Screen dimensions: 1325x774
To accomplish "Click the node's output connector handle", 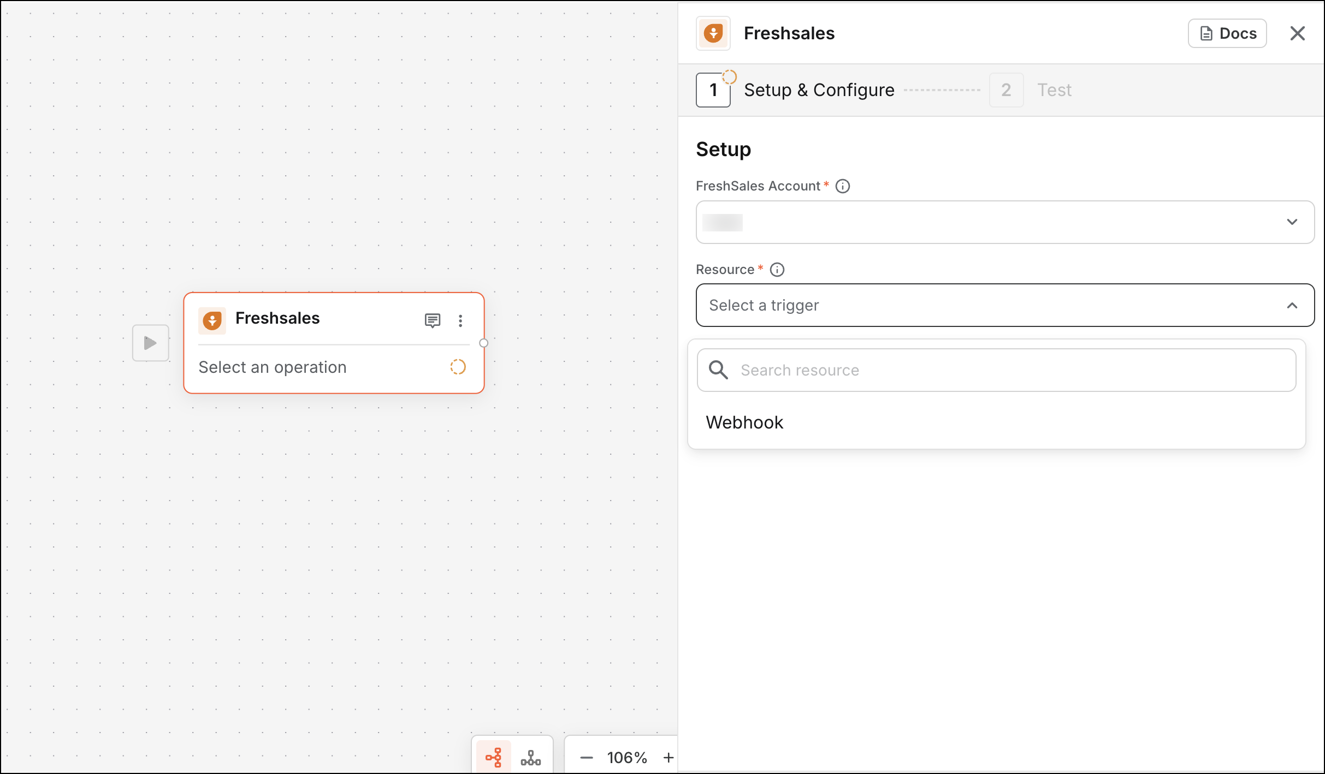I will tap(483, 343).
